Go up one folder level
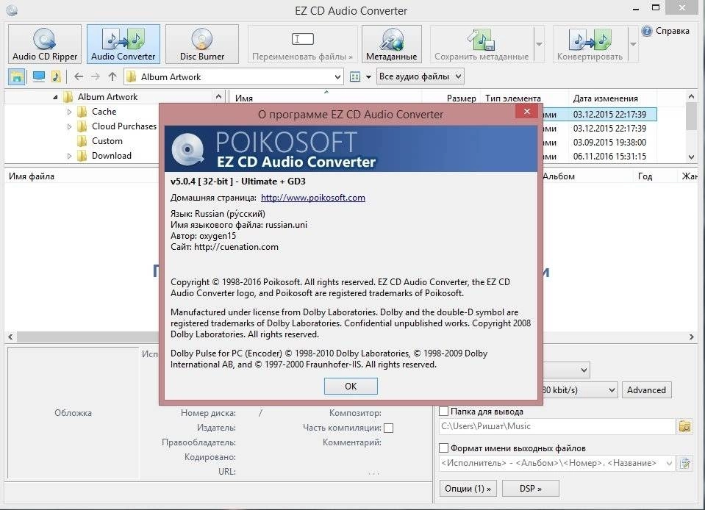 coord(112,77)
